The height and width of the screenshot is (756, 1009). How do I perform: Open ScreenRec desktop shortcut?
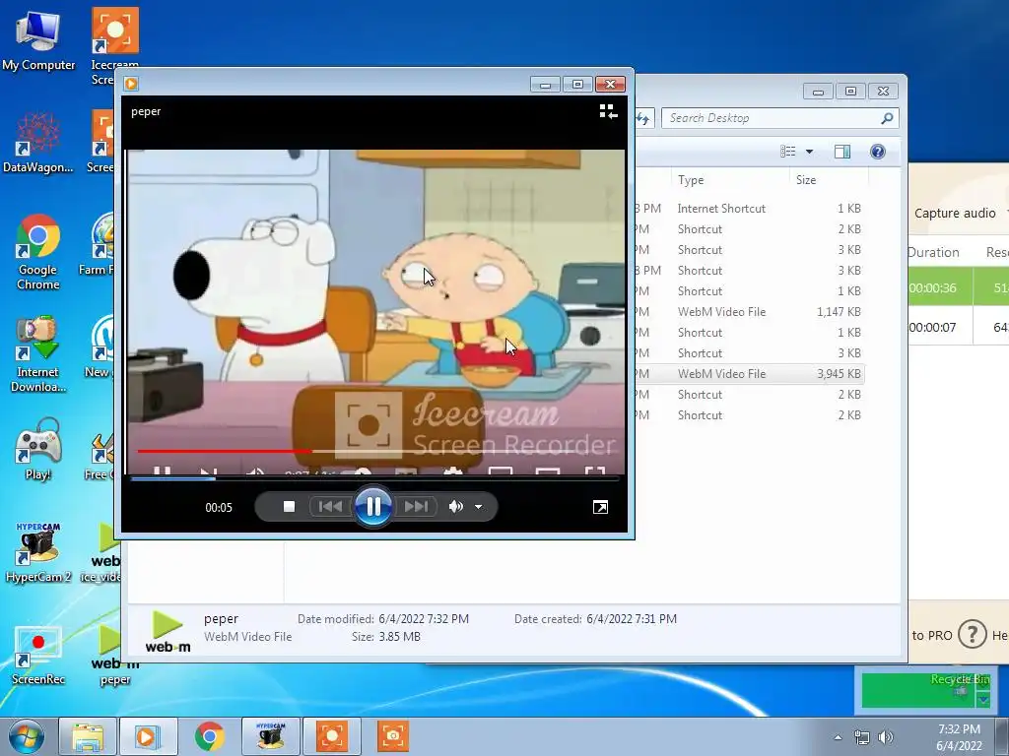pos(38,655)
